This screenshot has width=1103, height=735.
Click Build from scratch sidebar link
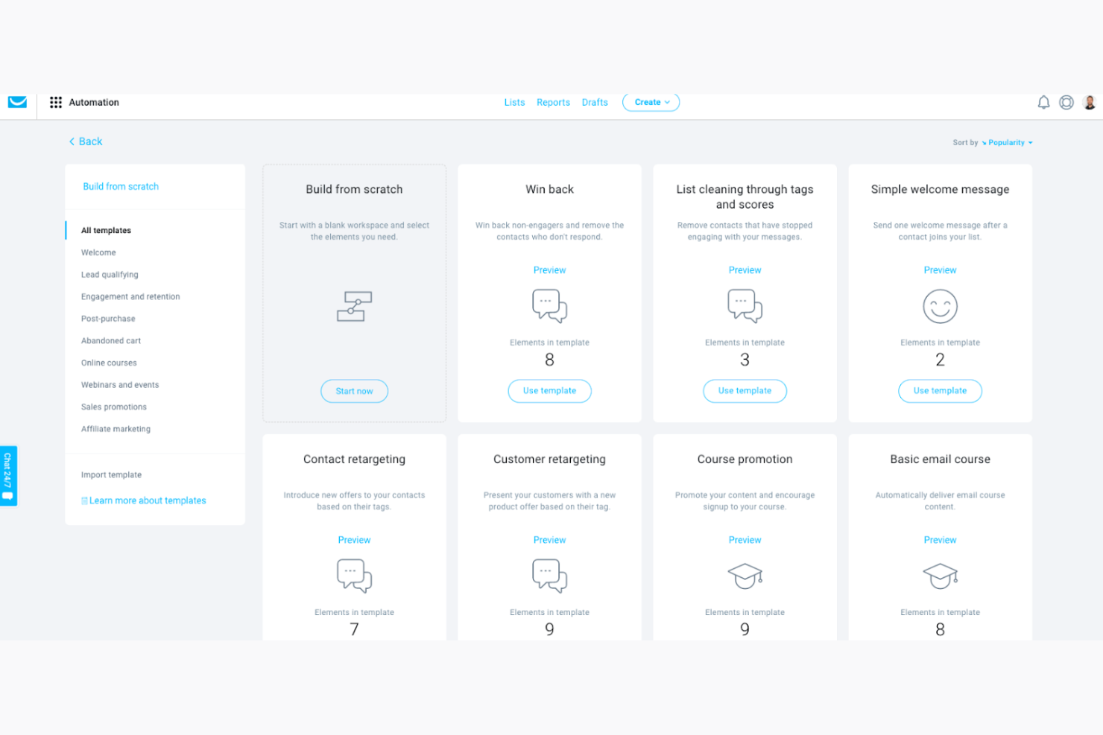coord(121,187)
